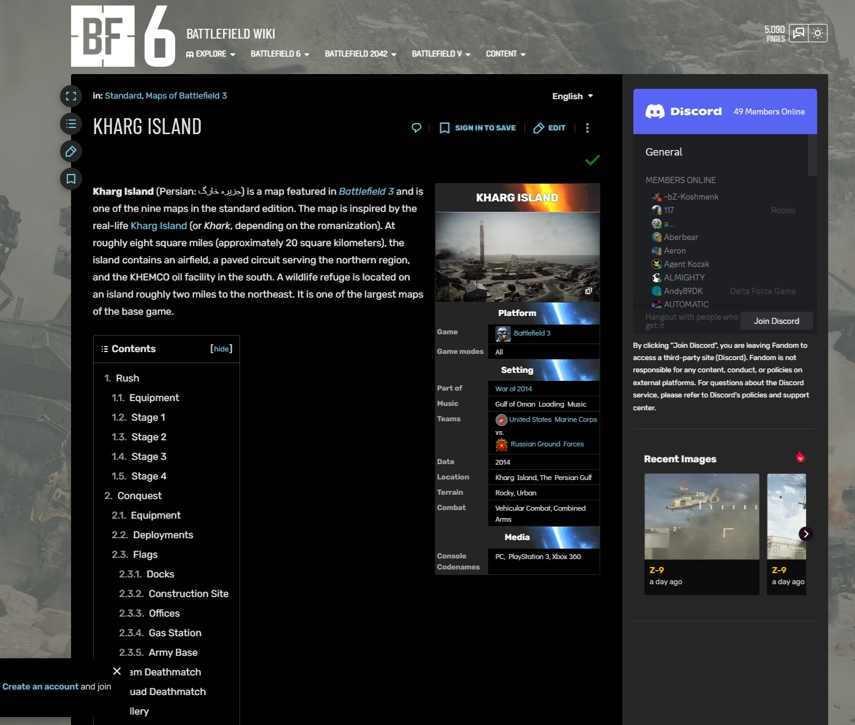The width and height of the screenshot is (855, 725).
Task: Toggle light theme with the sun icon
Action: tap(818, 33)
